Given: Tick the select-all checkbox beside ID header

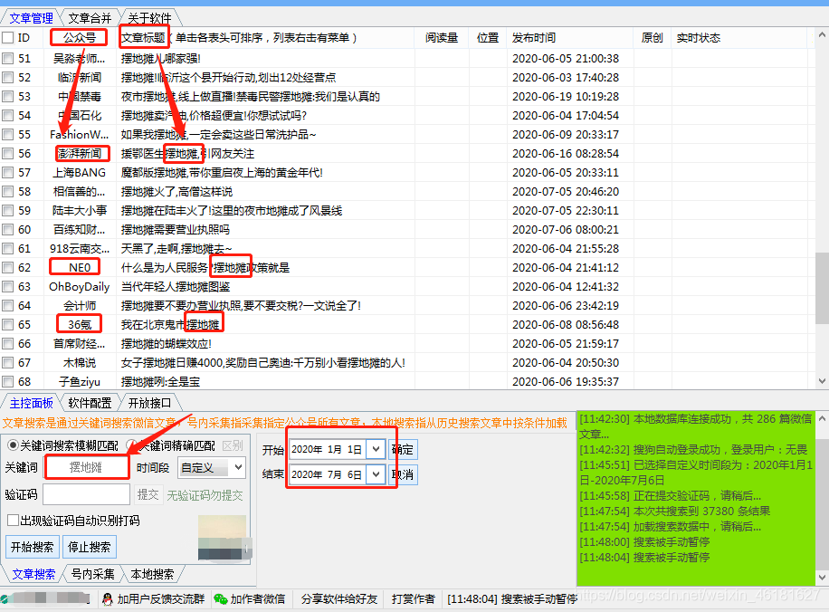Looking at the screenshot, I should 8,37.
